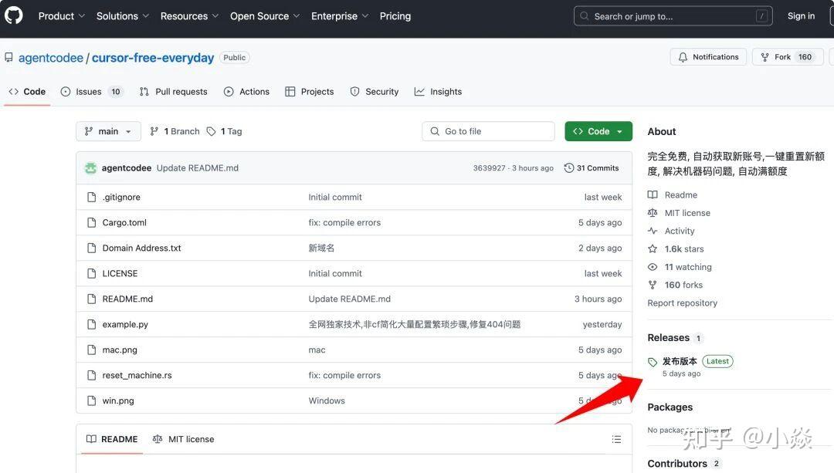Click the Sign in link
Viewport: 834px width, 473px height.
coord(801,16)
